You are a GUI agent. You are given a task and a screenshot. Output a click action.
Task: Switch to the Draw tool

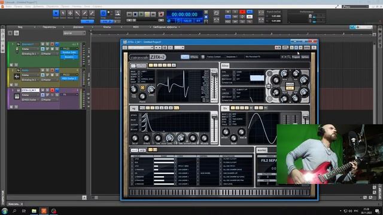pyautogui.click(x=84, y=13)
